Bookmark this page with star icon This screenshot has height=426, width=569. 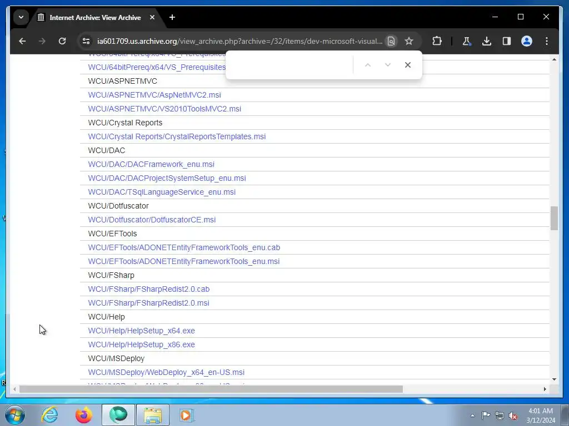point(409,41)
